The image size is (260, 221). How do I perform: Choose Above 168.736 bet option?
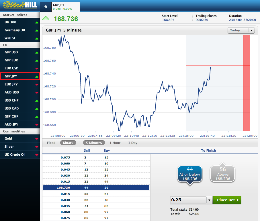click(223, 174)
